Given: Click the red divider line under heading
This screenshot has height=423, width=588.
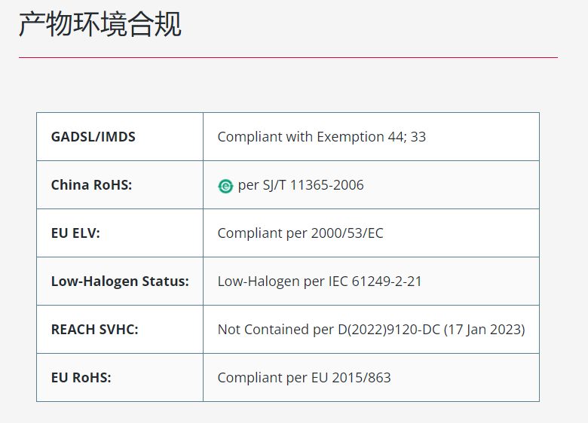Looking at the screenshot, I should point(288,58).
